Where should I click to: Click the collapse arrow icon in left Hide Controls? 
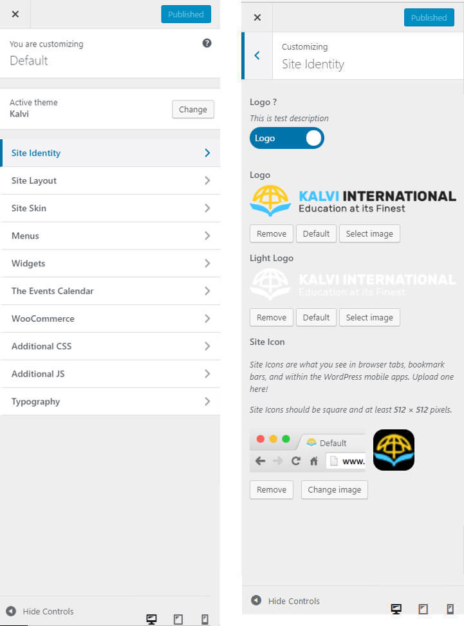coord(11,611)
